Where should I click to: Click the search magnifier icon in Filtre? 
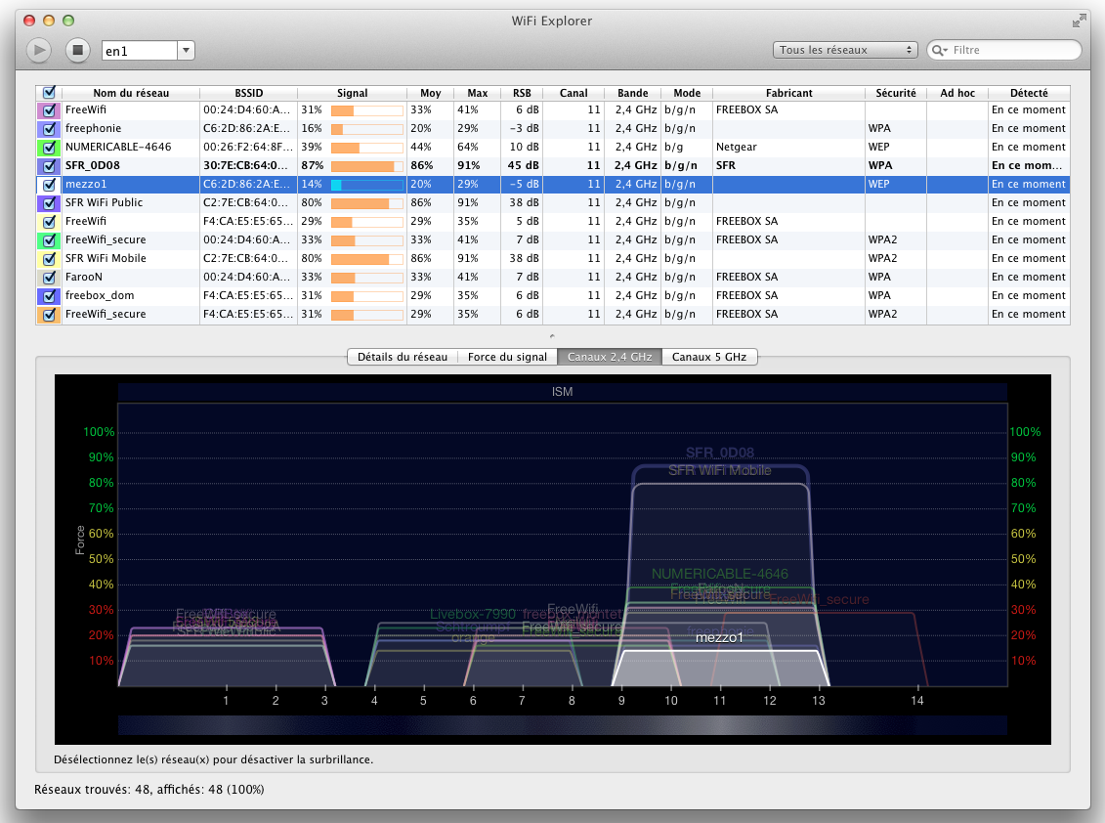(x=938, y=50)
